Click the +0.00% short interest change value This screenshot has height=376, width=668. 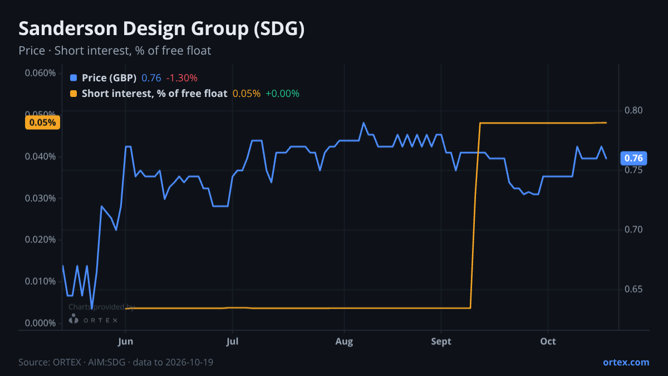[282, 94]
